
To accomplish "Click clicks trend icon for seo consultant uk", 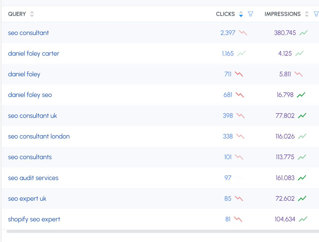I will tap(240, 116).
